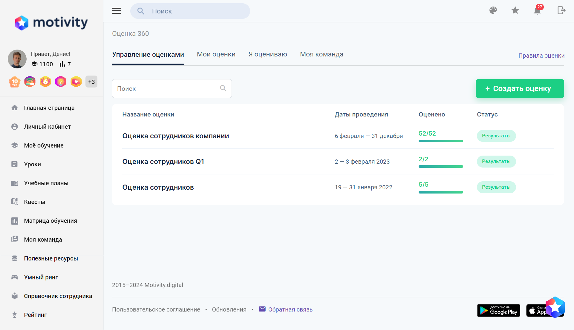Click Результаты for Оценка сотрудников Q1

[496, 162]
